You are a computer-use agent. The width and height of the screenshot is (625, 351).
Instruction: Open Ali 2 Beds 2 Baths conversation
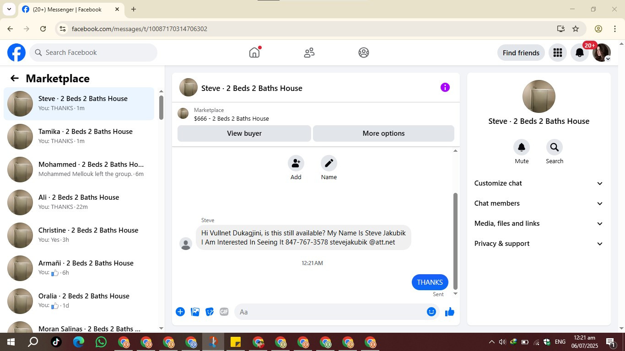click(x=79, y=202)
